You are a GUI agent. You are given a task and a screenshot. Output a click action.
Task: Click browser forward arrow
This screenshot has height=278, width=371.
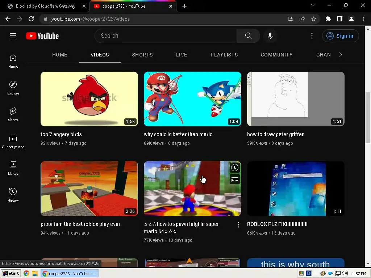20,19
